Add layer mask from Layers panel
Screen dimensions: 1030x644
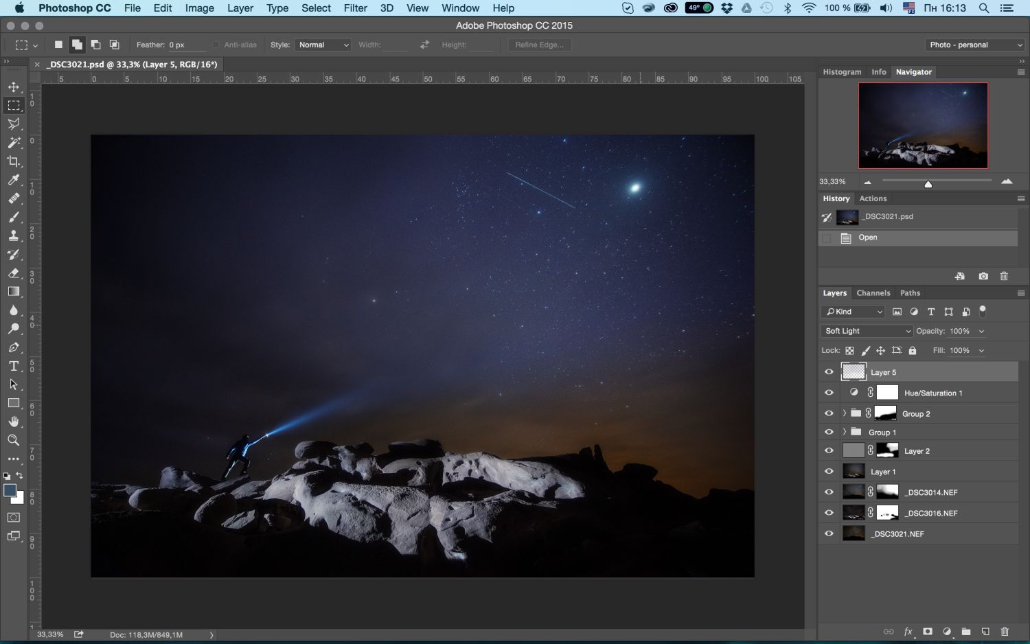point(928,632)
